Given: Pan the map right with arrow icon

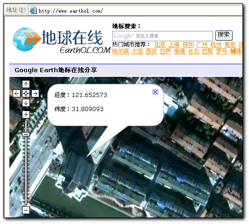Looking at the screenshot, I should pos(35,93).
